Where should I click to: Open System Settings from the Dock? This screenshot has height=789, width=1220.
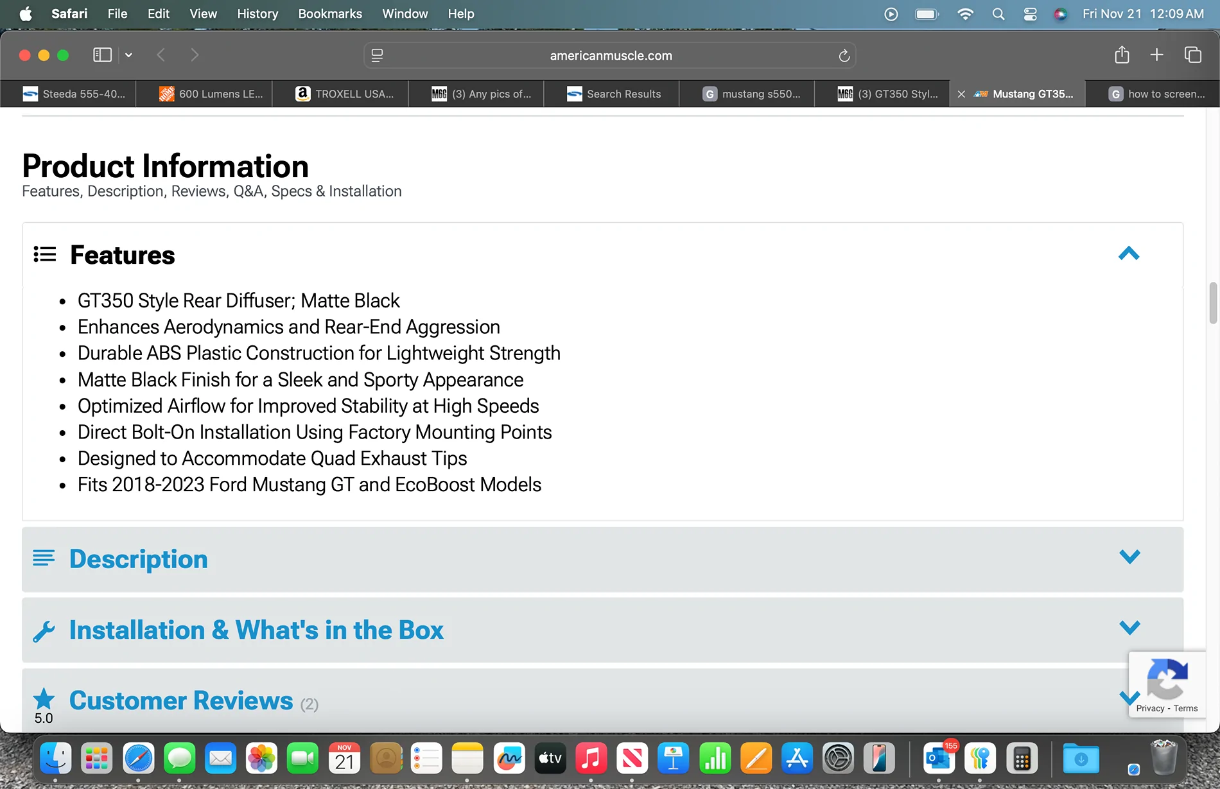click(838, 759)
